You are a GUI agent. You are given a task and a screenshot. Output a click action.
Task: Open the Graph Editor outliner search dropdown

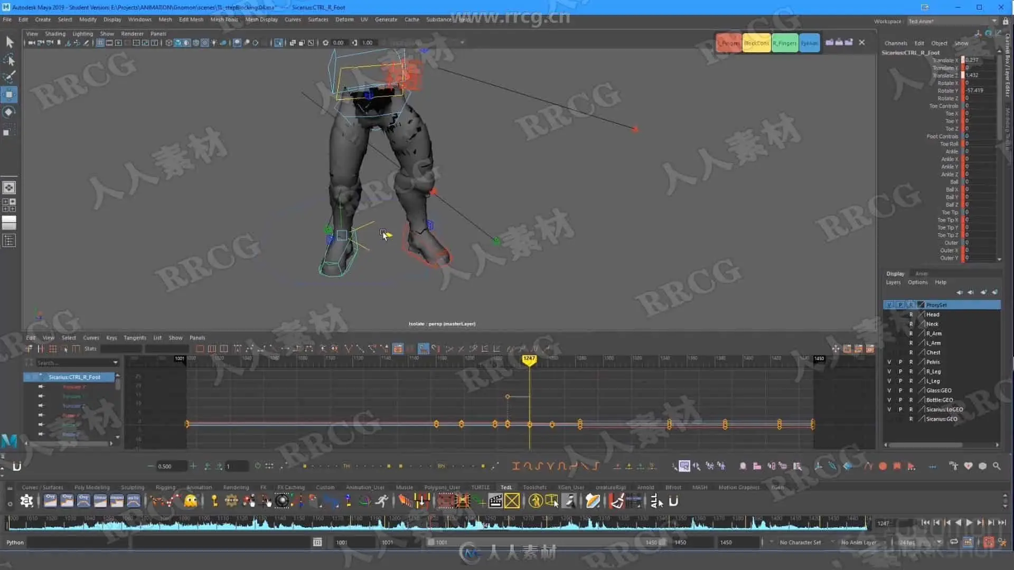coord(115,363)
